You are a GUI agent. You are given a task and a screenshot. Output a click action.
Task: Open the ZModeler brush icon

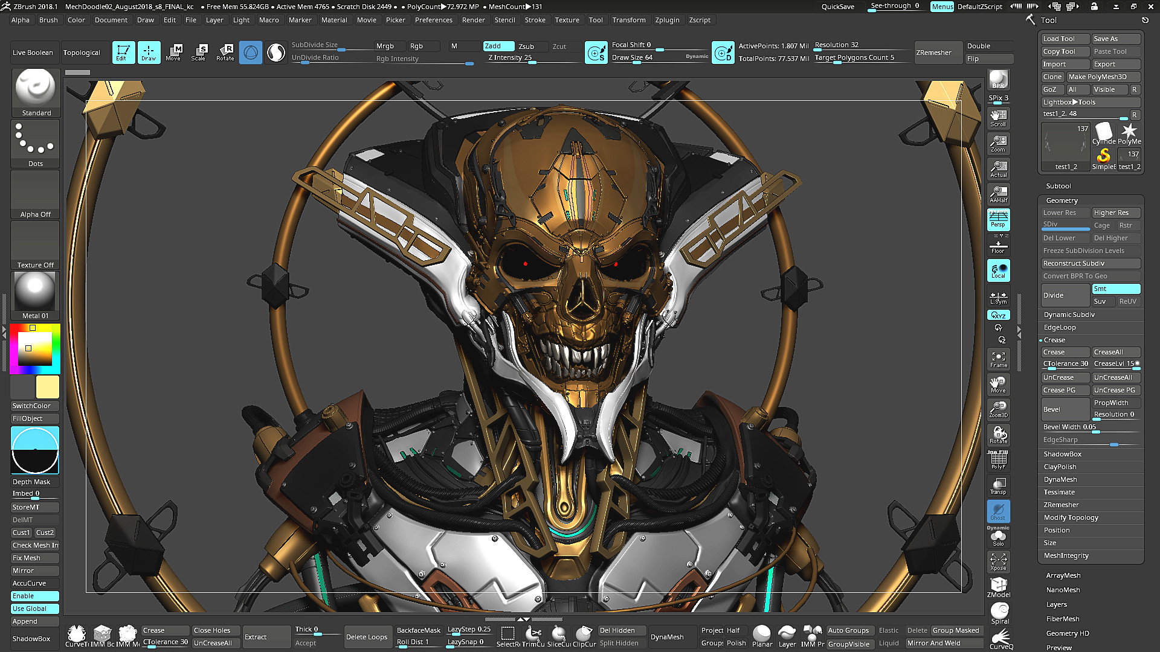coord(998,587)
